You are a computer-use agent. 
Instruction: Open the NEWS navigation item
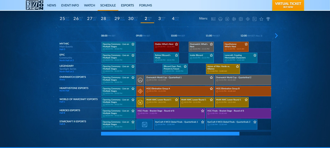tap(52, 5)
